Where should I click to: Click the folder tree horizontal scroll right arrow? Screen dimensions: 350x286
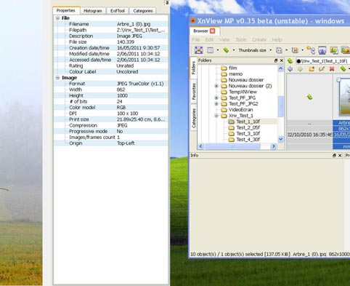[274, 146]
